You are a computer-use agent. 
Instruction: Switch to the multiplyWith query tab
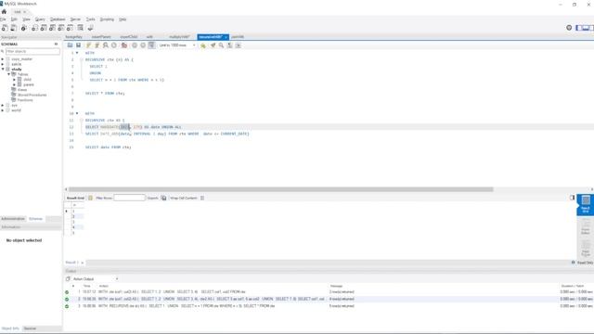pos(179,37)
